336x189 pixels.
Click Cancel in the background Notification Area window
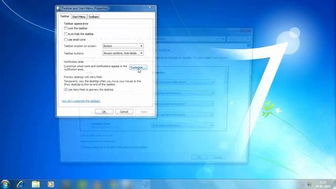point(217,157)
